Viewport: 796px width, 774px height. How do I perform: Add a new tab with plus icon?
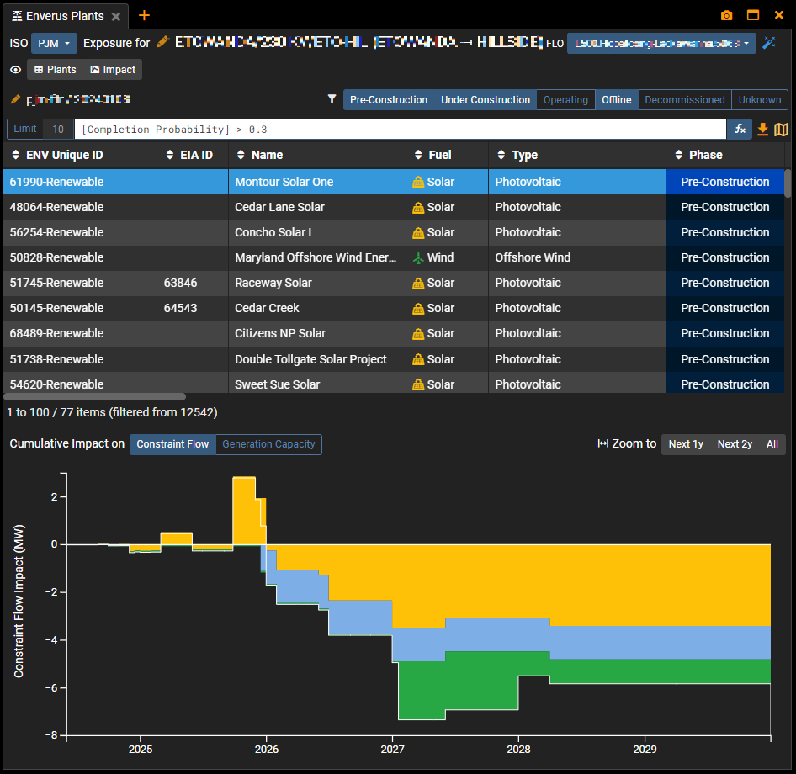(x=144, y=15)
